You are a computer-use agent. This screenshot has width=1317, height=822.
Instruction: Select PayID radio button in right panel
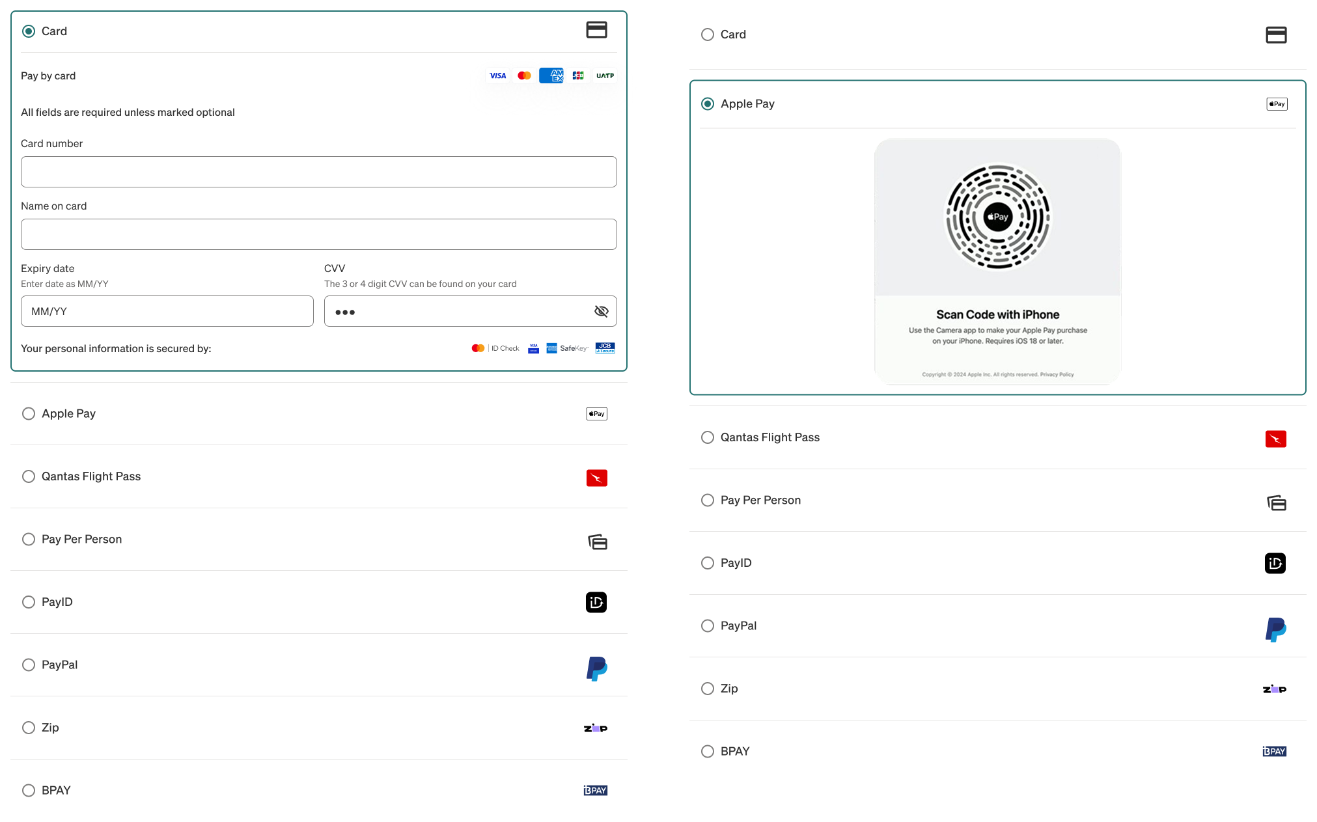coord(708,563)
